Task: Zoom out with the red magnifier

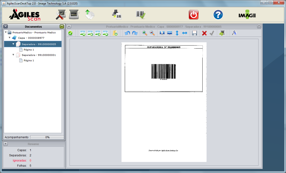Action: [152, 33]
